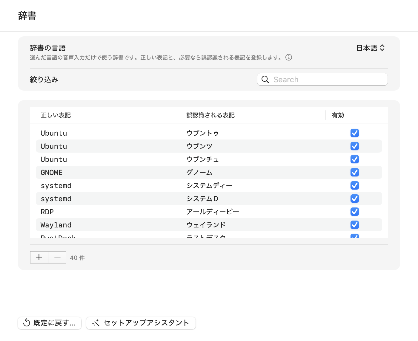
Task: Toggle the Wayland ウェイランド checkbox
Action: pyautogui.click(x=355, y=225)
